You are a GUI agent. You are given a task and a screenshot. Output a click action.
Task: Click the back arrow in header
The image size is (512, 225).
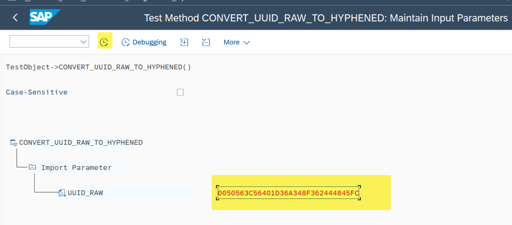pyautogui.click(x=15, y=18)
